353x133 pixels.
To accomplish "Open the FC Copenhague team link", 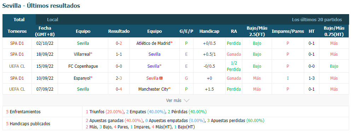I will 83,66.
